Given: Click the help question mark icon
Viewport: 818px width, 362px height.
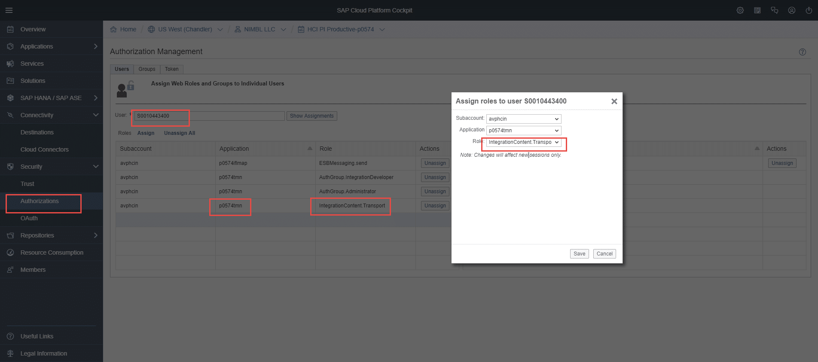Looking at the screenshot, I should click(802, 52).
